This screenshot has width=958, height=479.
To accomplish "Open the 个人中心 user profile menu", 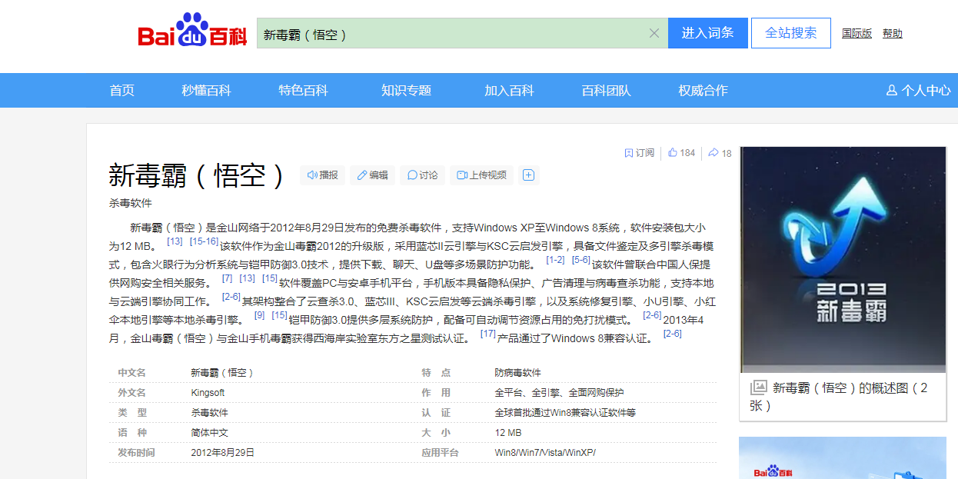I will [x=919, y=90].
